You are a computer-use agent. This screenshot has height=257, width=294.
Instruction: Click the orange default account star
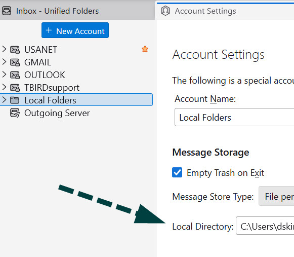[145, 49]
